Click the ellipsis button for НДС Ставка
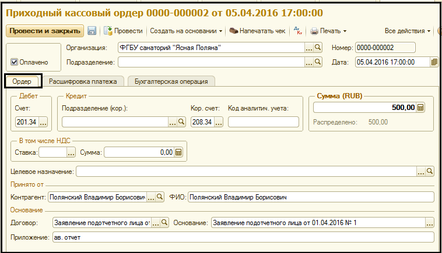The height and width of the screenshot is (253, 442). pyautogui.click(x=71, y=152)
